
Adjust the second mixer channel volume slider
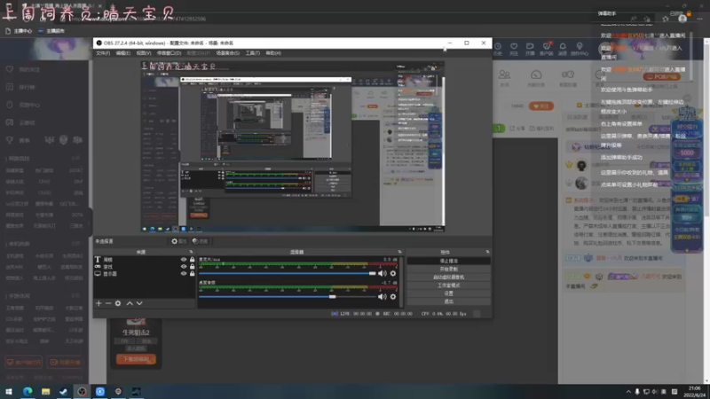287,297
